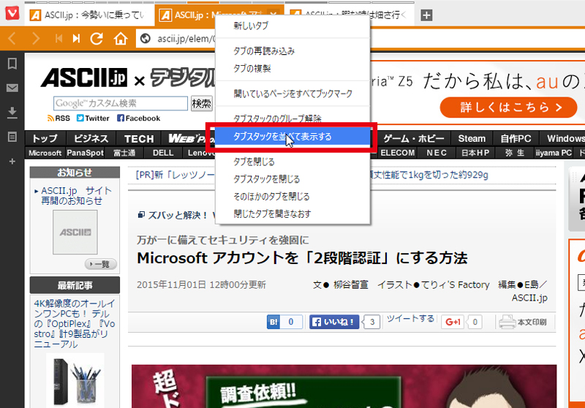This screenshot has height=408, width=585.
Task: Open the 富士通 brand link
Action: pos(124,153)
